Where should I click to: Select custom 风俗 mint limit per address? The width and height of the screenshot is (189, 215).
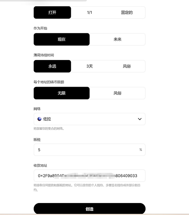[117, 93]
